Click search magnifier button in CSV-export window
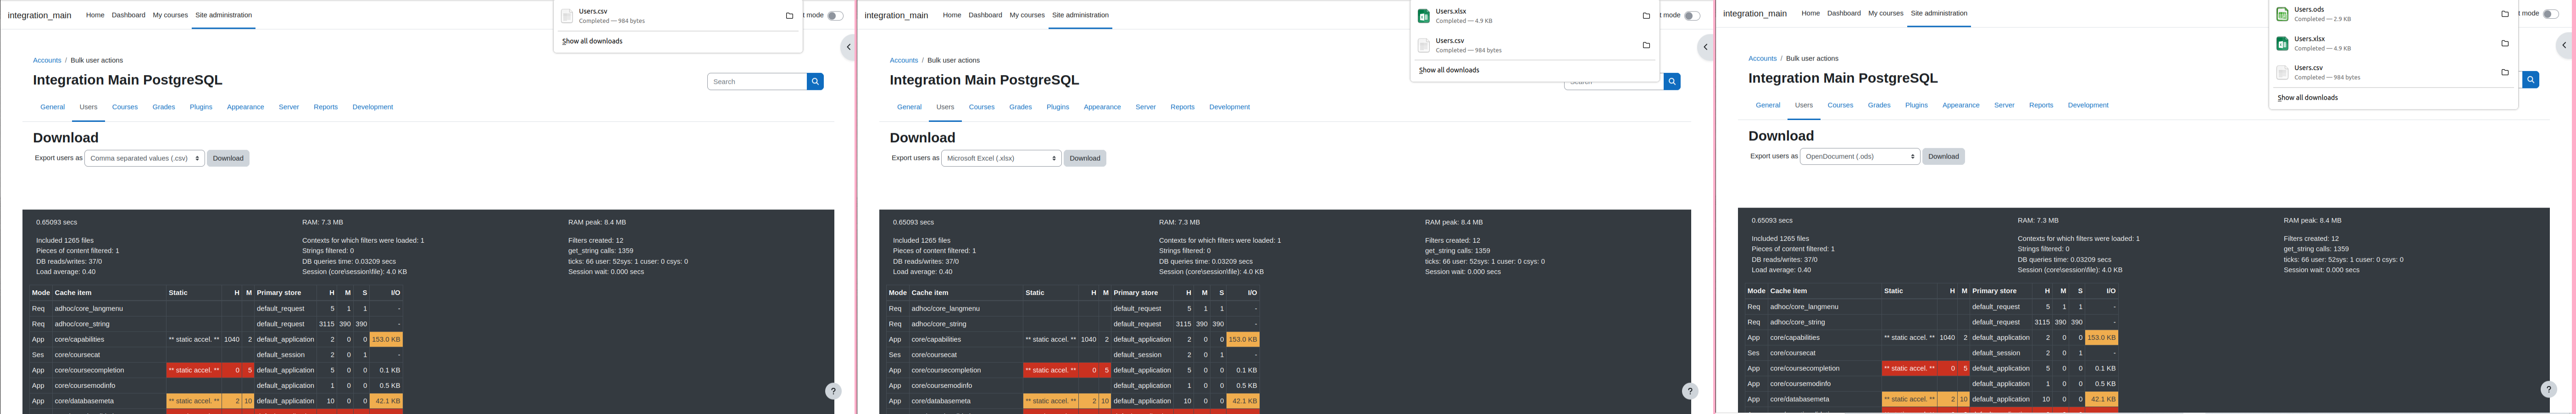The height and width of the screenshot is (414, 2576). [x=815, y=82]
